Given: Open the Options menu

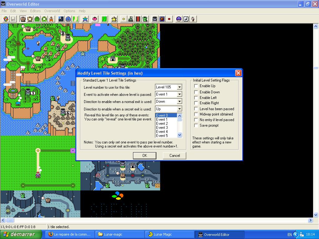Looking at the screenshot, I should 69,11.
